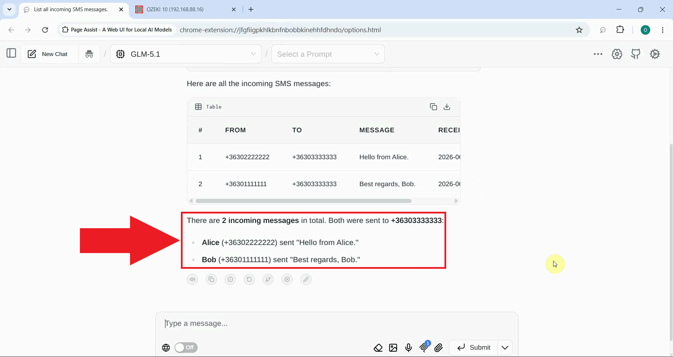
Task: Select the "Best regards, Bob." message cell
Action: click(387, 184)
